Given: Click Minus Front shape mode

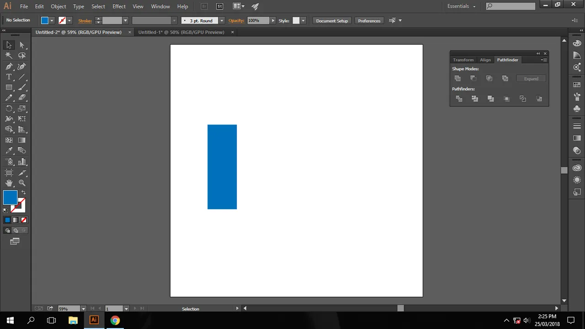Looking at the screenshot, I should pos(473,78).
